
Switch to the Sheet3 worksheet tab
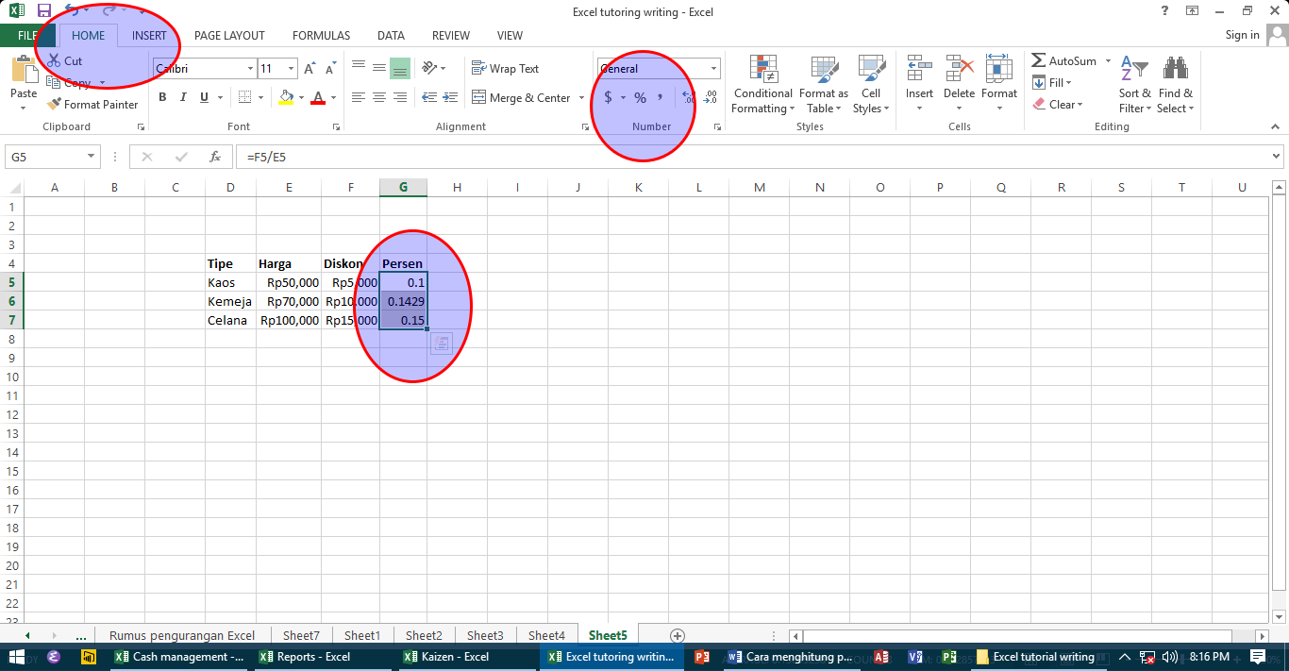click(485, 636)
